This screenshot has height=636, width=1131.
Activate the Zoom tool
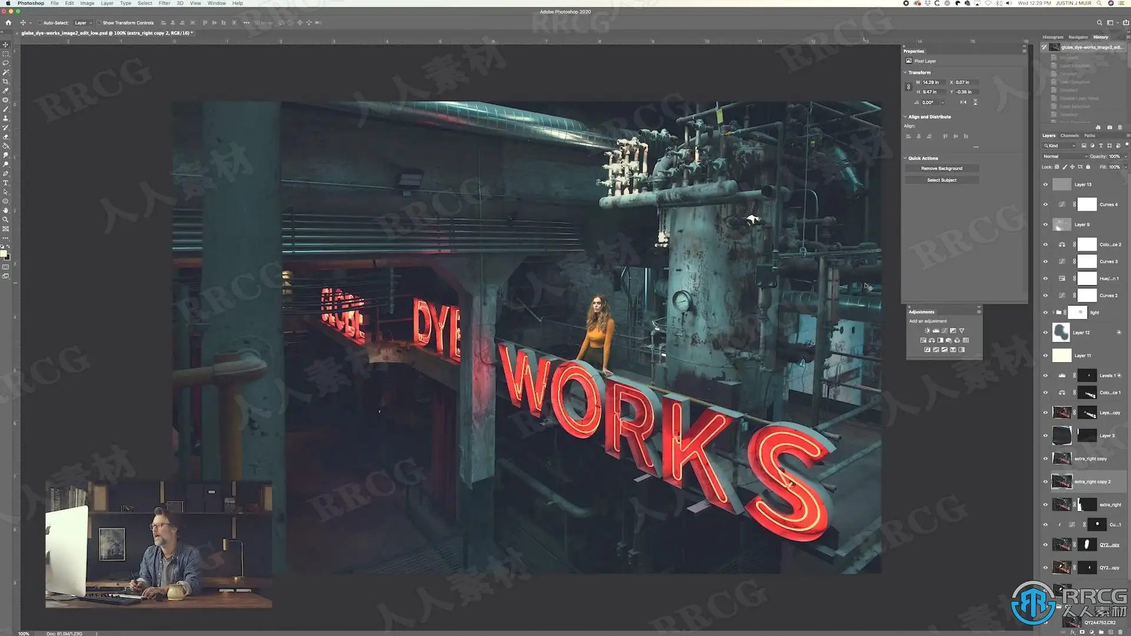6,220
